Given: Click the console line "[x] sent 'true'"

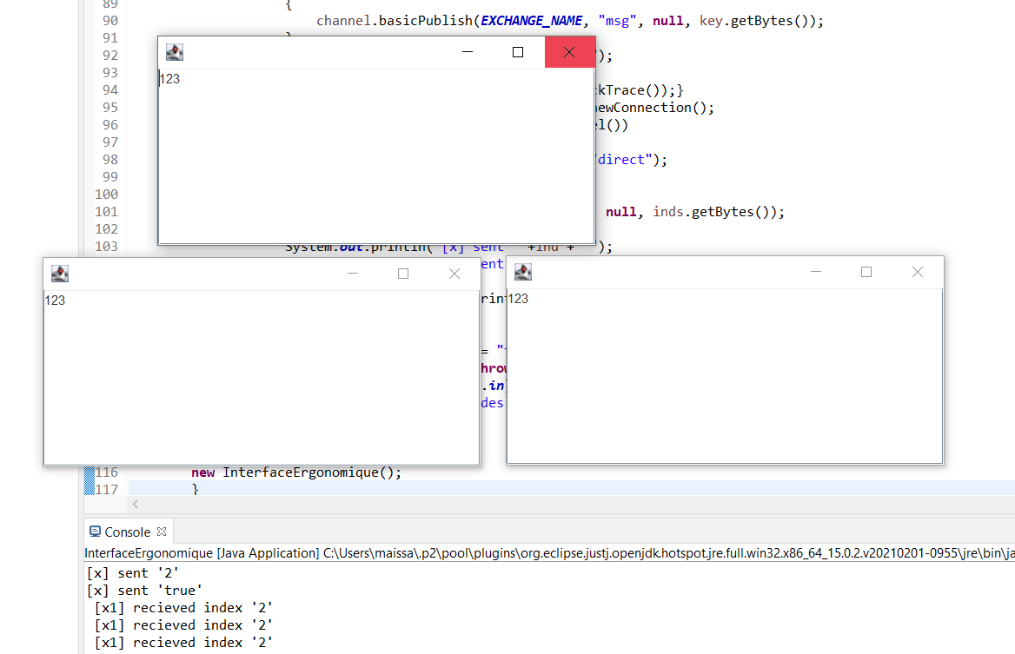Looking at the screenshot, I should [143, 591].
